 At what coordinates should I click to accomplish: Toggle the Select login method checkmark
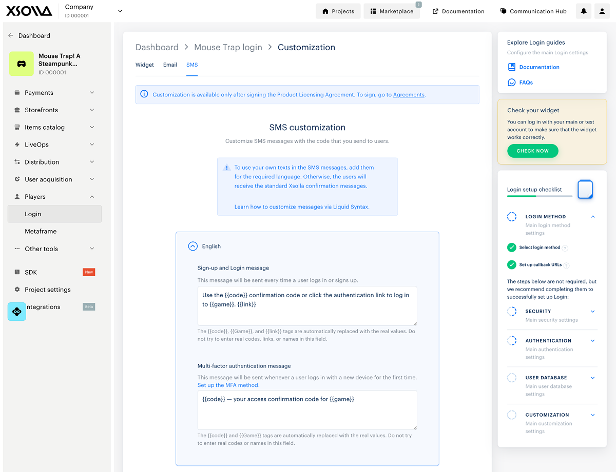(511, 248)
